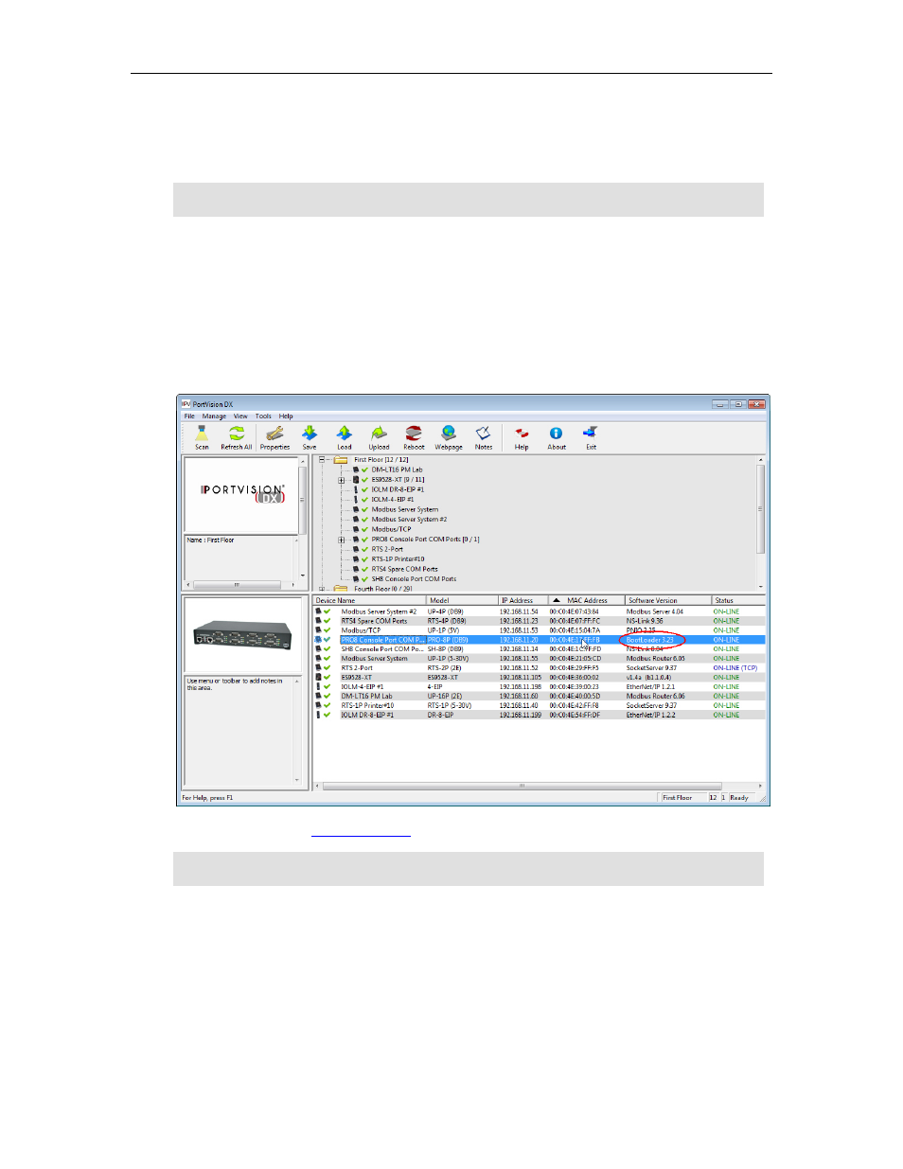
Task: Expand the ES9528-XT tree node
Action: click(x=342, y=480)
